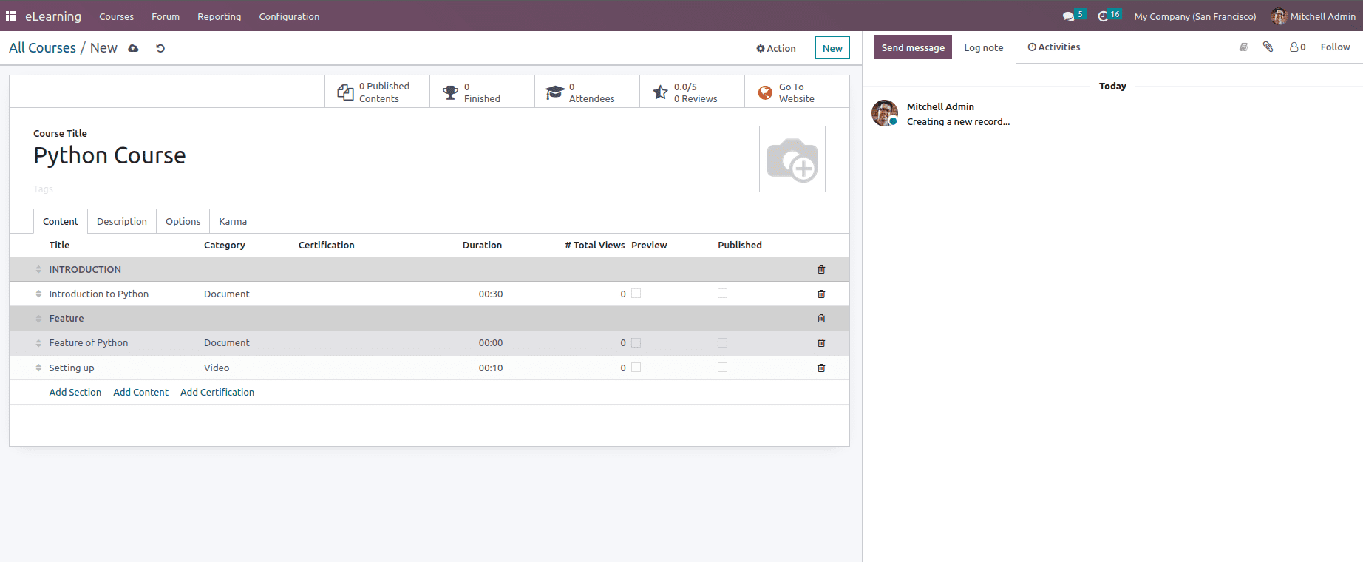Click Log note button
The width and height of the screenshot is (1363, 562).
(x=984, y=47)
